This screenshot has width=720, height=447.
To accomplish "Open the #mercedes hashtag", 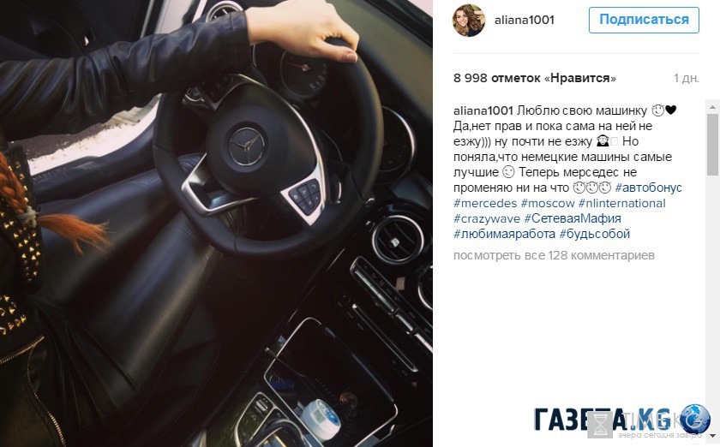I will [485, 203].
